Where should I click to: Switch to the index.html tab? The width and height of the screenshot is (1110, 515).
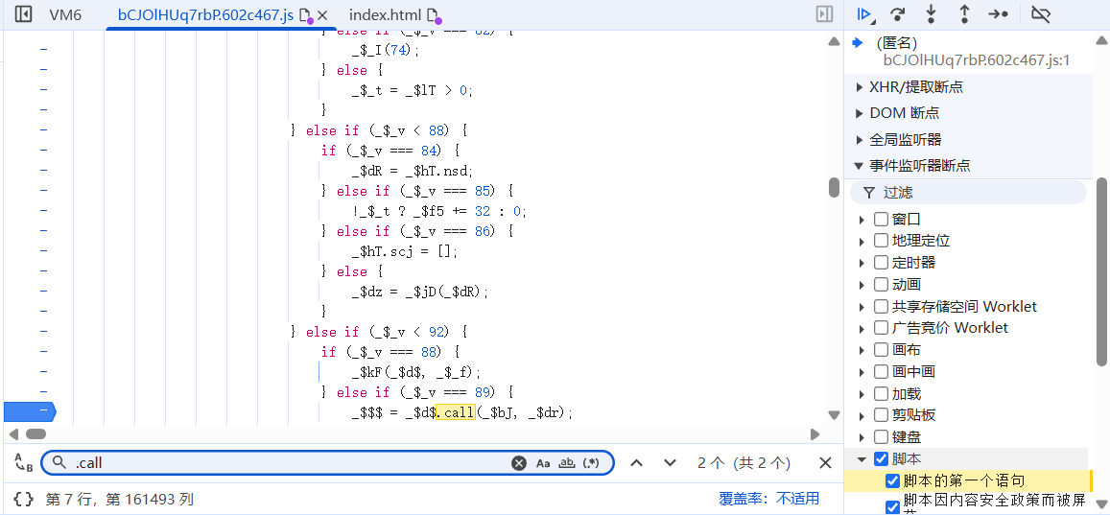tap(385, 15)
